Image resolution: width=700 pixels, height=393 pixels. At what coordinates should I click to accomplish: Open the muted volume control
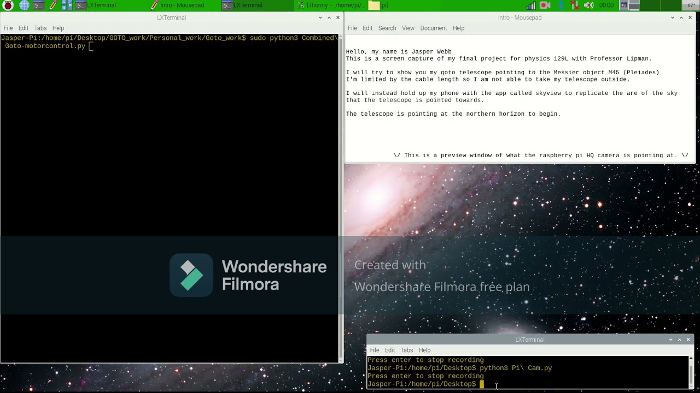coord(589,5)
